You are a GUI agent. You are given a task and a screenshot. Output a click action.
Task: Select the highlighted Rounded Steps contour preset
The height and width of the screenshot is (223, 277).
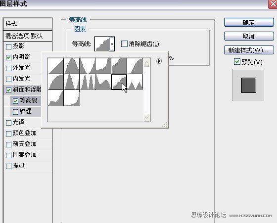(x=119, y=82)
